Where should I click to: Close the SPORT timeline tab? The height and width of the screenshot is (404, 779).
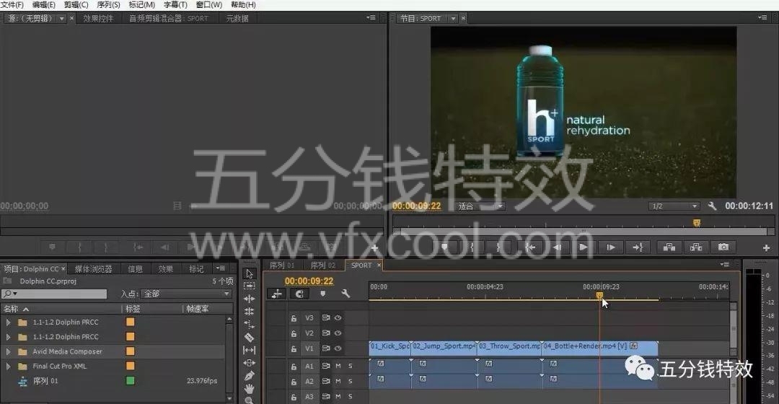coord(379,265)
